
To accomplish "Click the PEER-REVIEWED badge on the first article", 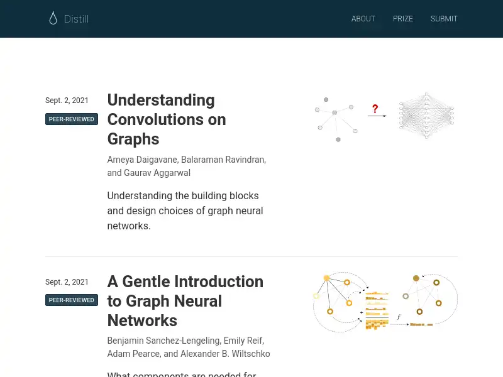I will click(x=71, y=119).
